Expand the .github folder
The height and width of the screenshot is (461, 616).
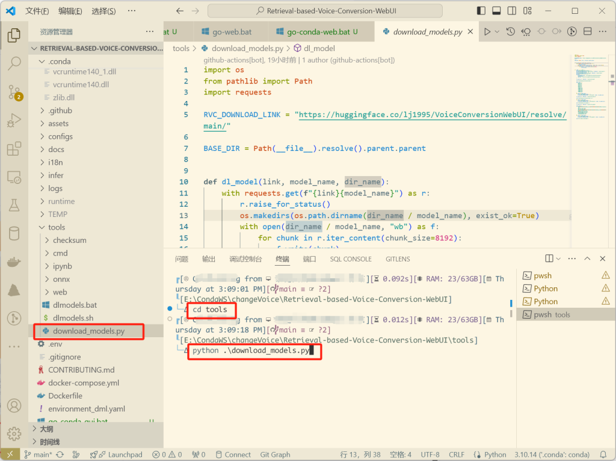tap(42, 111)
